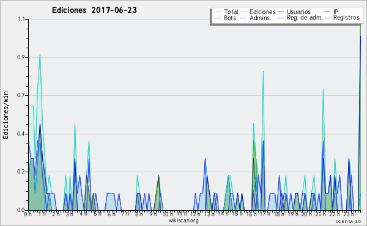
Task: Click the '15 h' x-axis label
Action: point(237,214)
